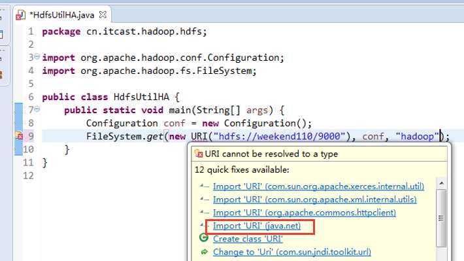The height and width of the screenshot is (261, 464).
Task: Import 'URI' from com.sun.org.apache.xml.internal.utils
Action: pos(314,200)
